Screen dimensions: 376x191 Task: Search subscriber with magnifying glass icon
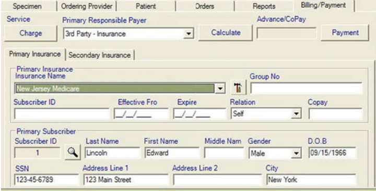tap(73, 152)
